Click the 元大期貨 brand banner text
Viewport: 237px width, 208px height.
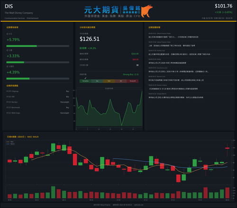101,10
